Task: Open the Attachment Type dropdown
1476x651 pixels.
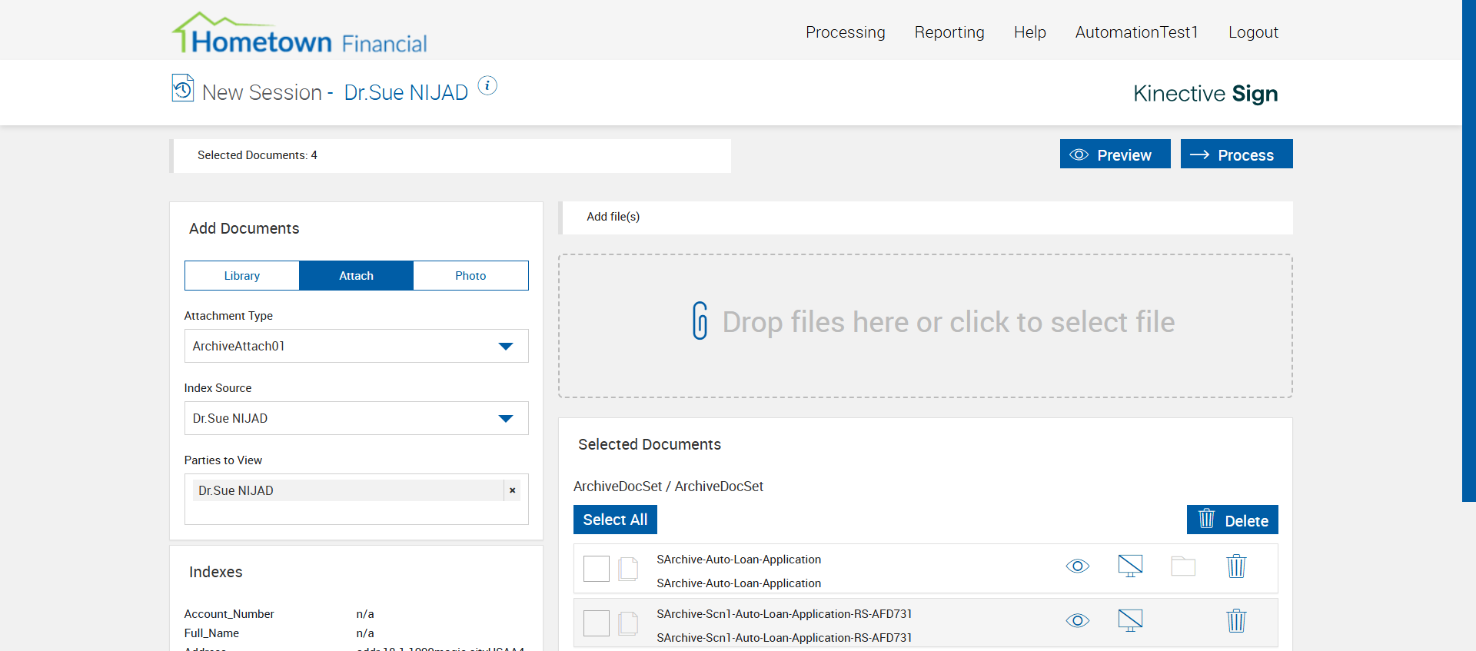Action: click(357, 346)
